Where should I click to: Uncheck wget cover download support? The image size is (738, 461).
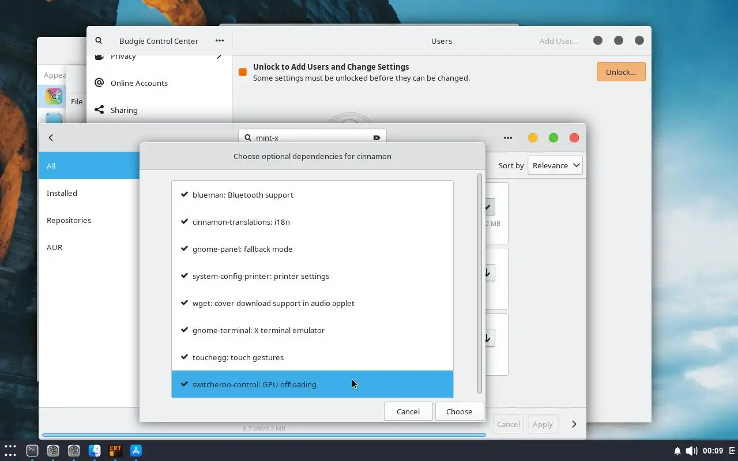[x=184, y=303]
